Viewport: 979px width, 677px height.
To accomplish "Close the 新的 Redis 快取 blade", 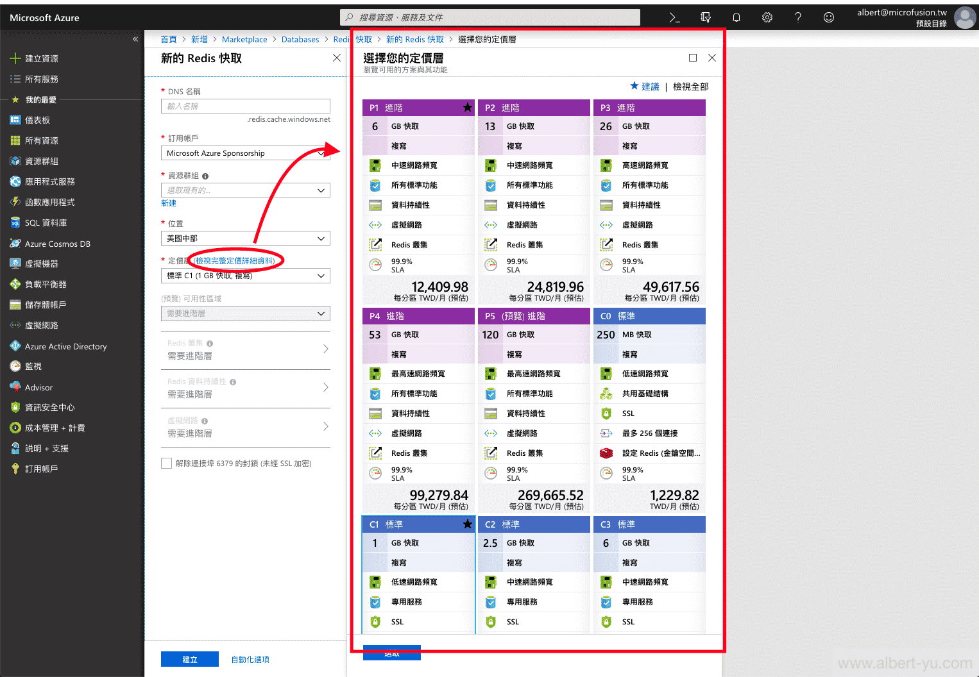I will point(337,58).
